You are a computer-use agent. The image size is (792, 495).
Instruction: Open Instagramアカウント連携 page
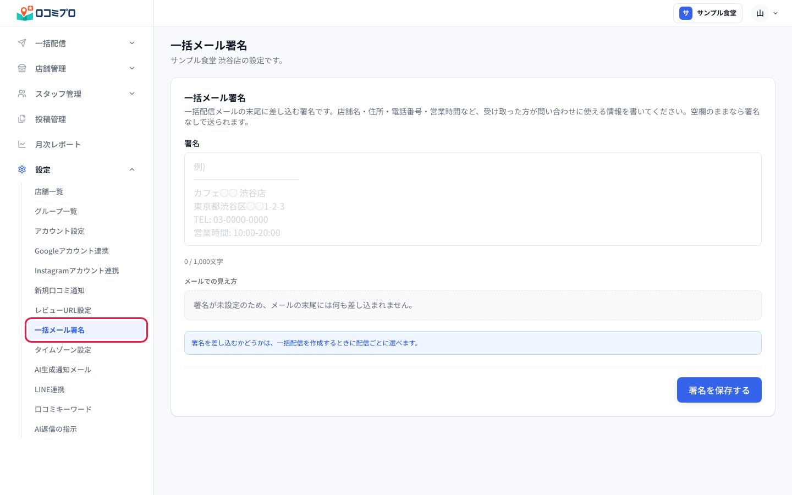click(x=77, y=271)
